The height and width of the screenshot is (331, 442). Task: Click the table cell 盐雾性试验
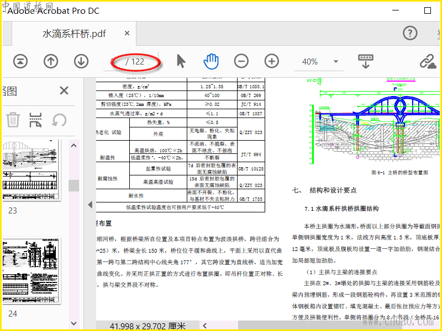click(158, 169)
